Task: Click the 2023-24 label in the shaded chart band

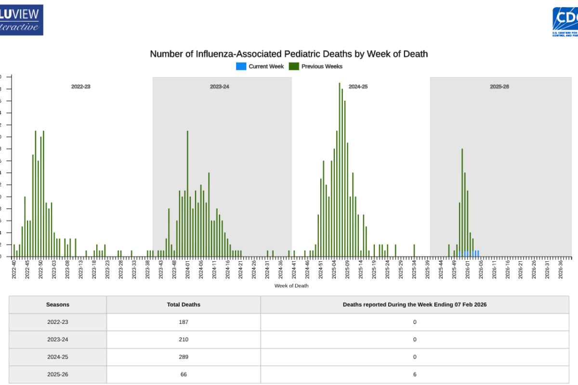Action: click(x=219, y=87)
